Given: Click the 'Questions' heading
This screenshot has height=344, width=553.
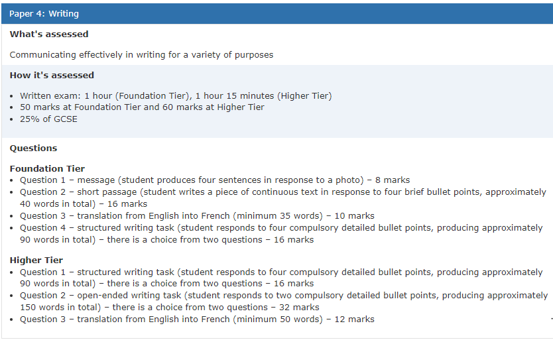Looking at the screenshot, I should 34,148.
